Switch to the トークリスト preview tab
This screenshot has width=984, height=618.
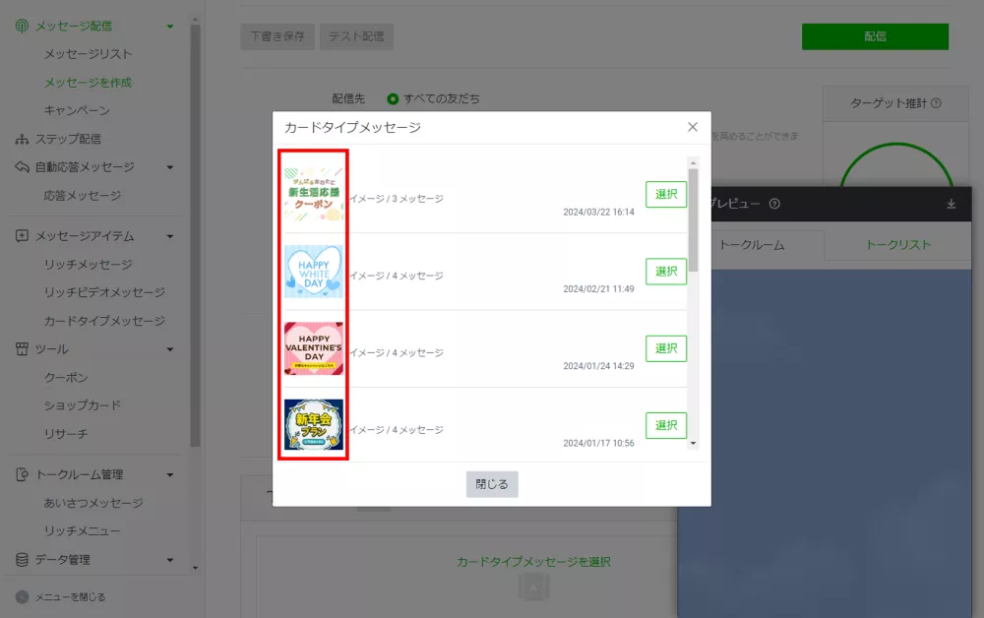click(897, 245)
